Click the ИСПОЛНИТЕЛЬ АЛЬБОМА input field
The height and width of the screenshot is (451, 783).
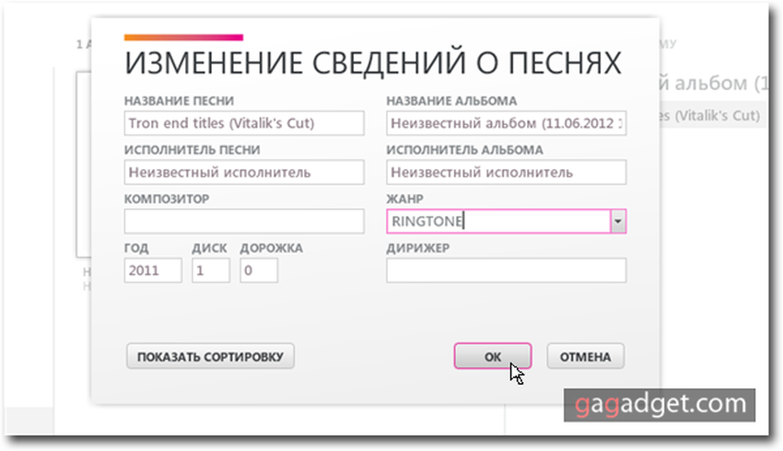pos(507,173)
